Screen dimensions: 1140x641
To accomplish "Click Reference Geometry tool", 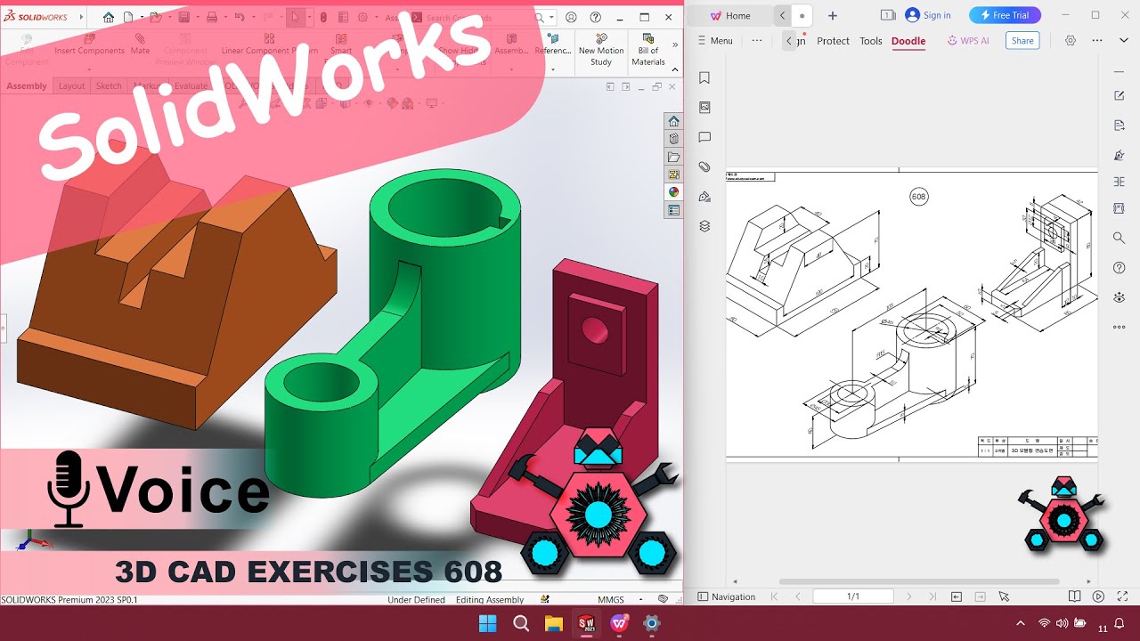I will (552, 45).
